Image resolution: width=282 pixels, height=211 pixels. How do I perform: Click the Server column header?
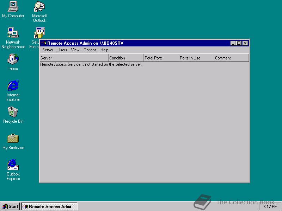(74, 58)
